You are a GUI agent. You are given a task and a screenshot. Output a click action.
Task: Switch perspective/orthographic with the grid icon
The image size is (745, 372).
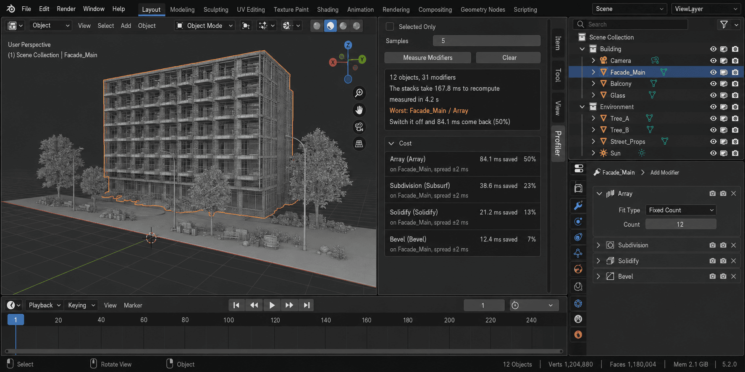click(359, 144)
